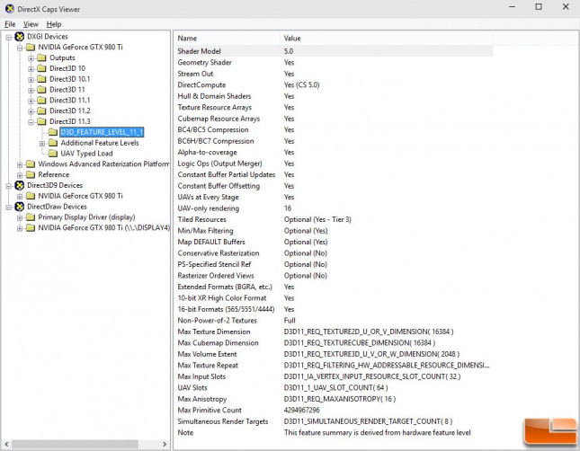Expand the Direct3D 11 node
This screenshot has width=580, height=451.
31,90
